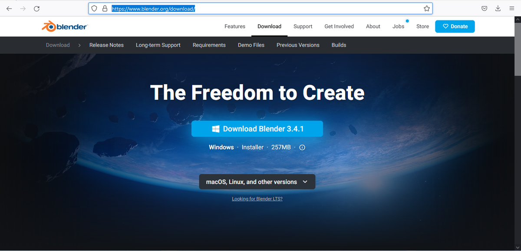521x251 pixels.
Task: Click the Blender logo
Action: click(x=65, y=26)
